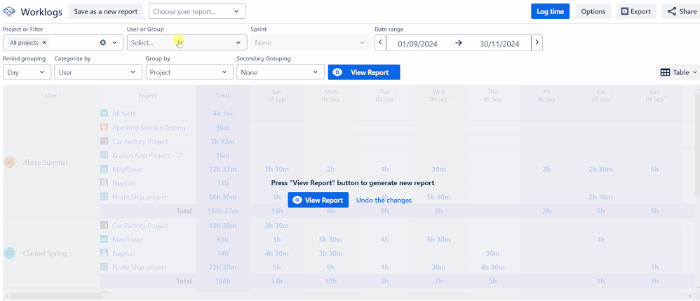Click the start date 01/09/2024 field
The height and width of the screenshot is (301, 700).
point(417,44)
